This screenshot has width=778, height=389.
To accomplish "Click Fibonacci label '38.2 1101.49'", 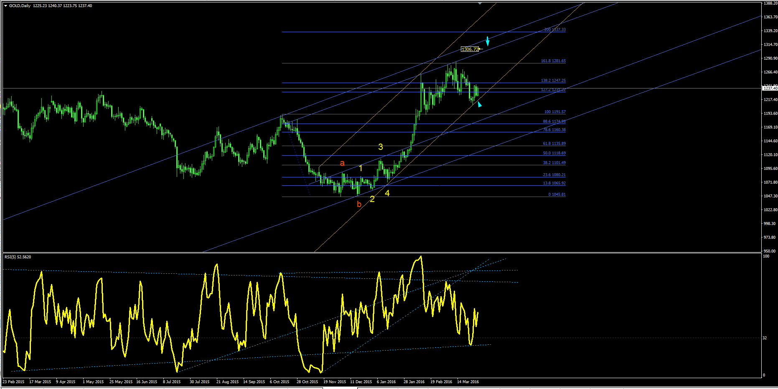I will click(x=554, y=163).
